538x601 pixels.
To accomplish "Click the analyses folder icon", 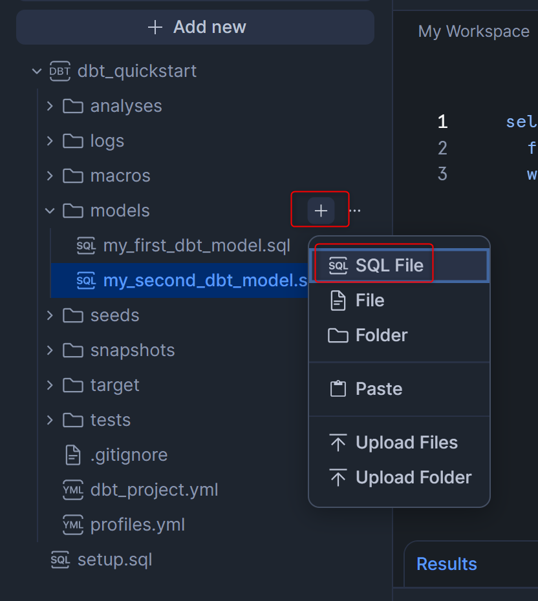I will pos(73,106).
